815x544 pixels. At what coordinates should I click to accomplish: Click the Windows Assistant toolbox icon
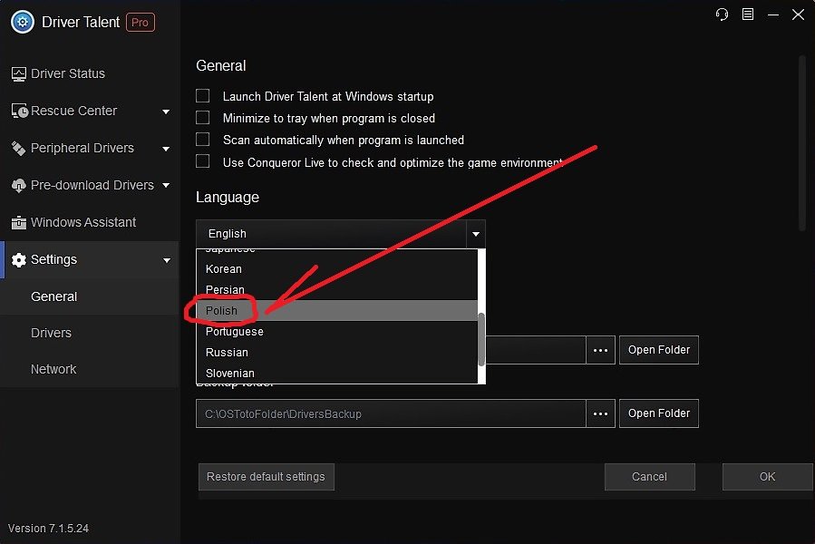(x=19, y=223)
